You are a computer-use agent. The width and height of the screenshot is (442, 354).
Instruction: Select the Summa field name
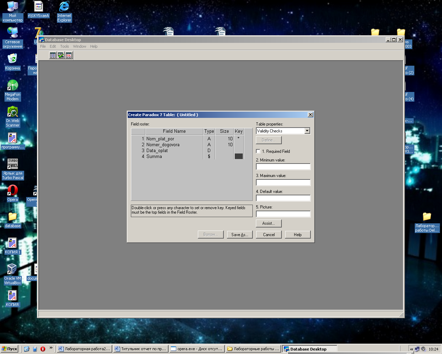point(154,156)
